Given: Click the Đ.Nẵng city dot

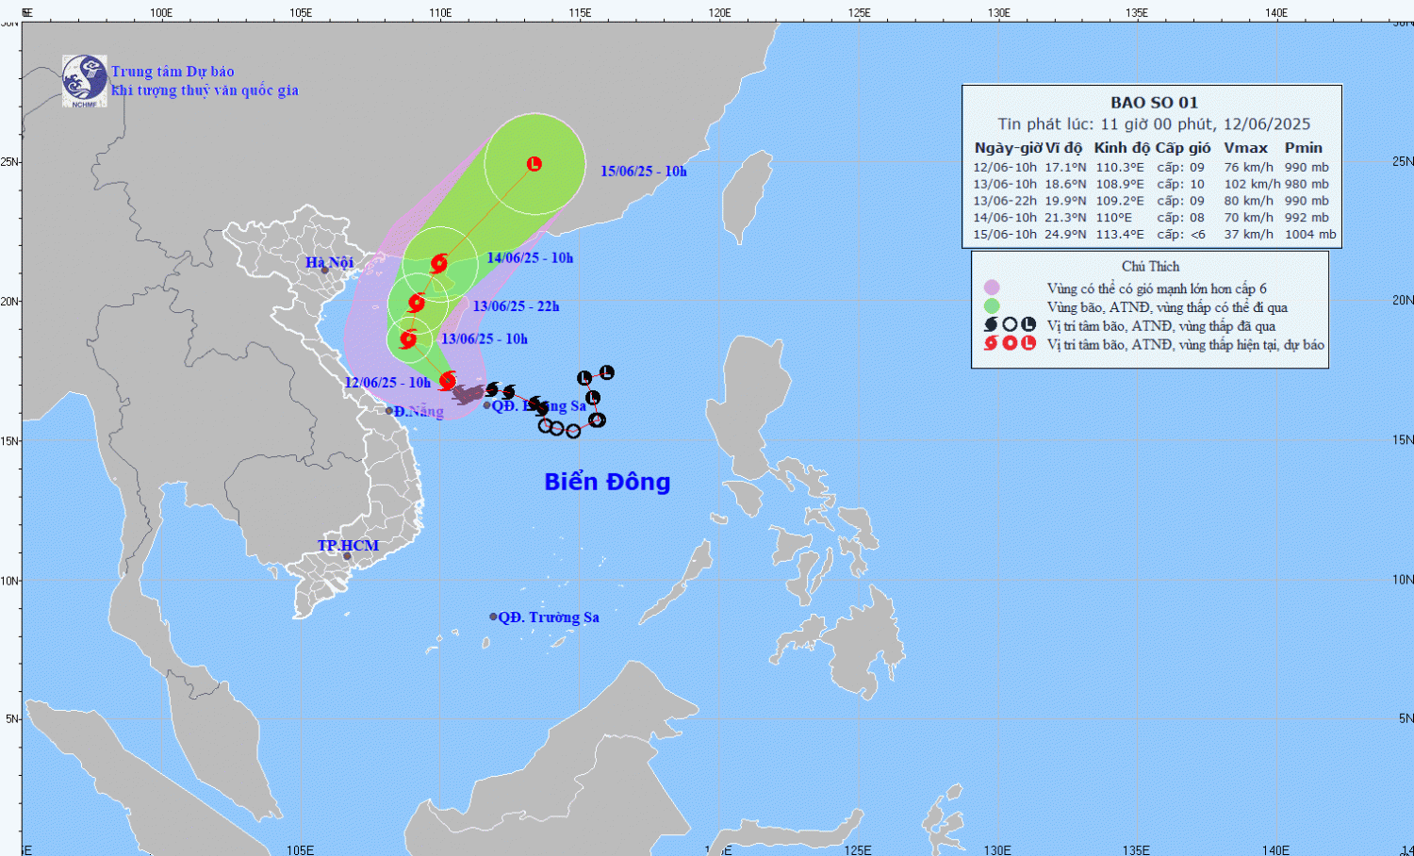Looking at the screenshot, I should (x=389, y=411).
